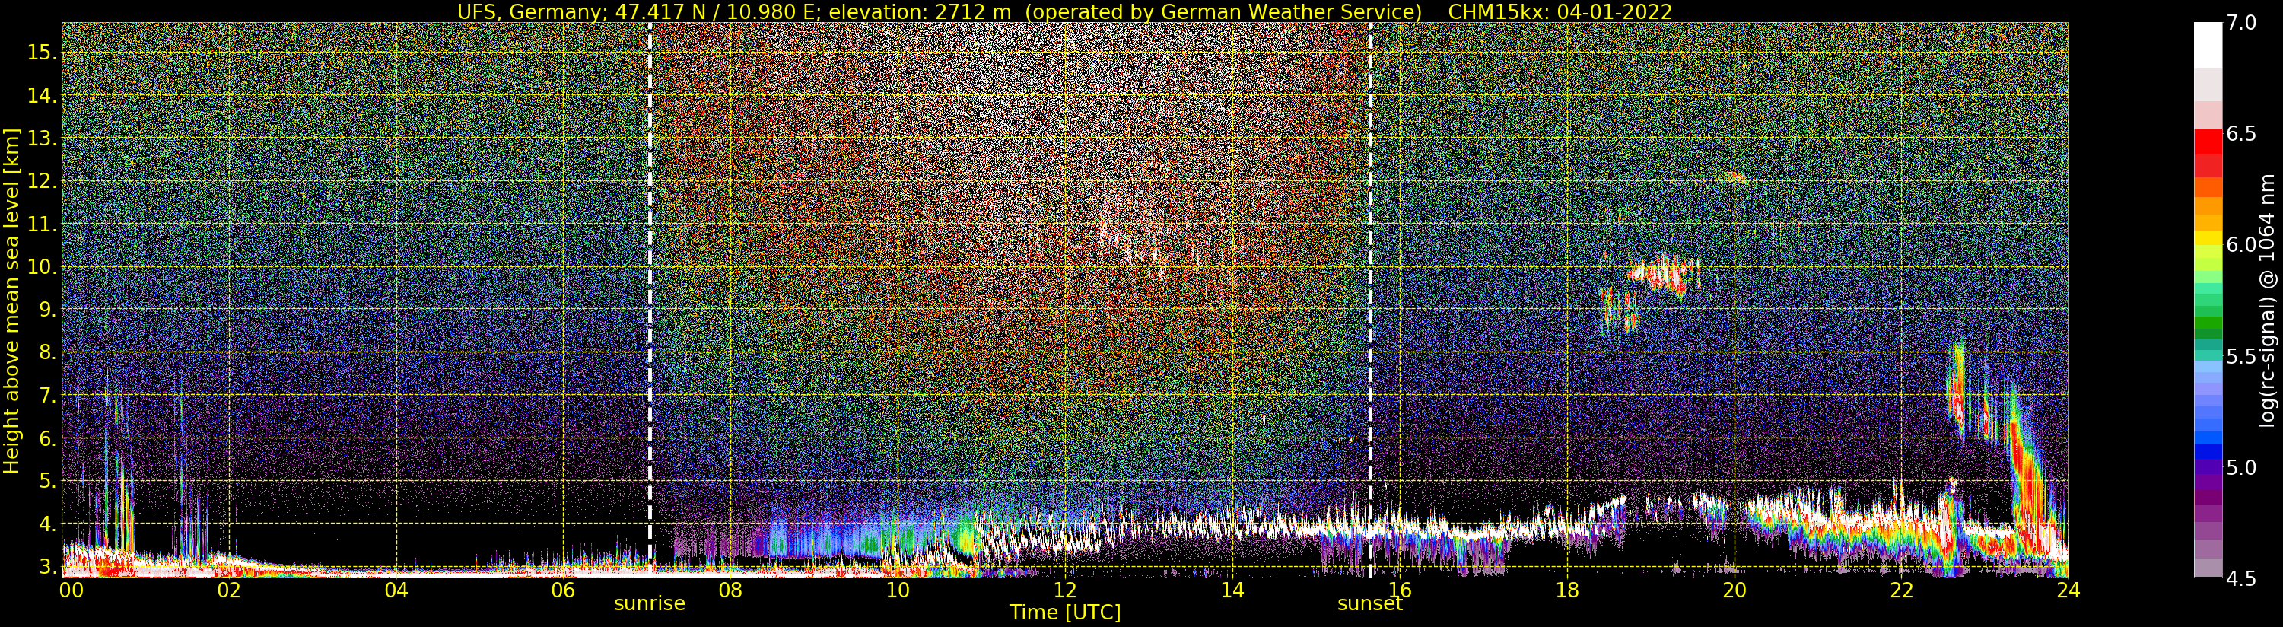This screenshot has height=627, width=2283.
Task: Click the "4.5" colorbar tick value
Action: [2240, 579]
